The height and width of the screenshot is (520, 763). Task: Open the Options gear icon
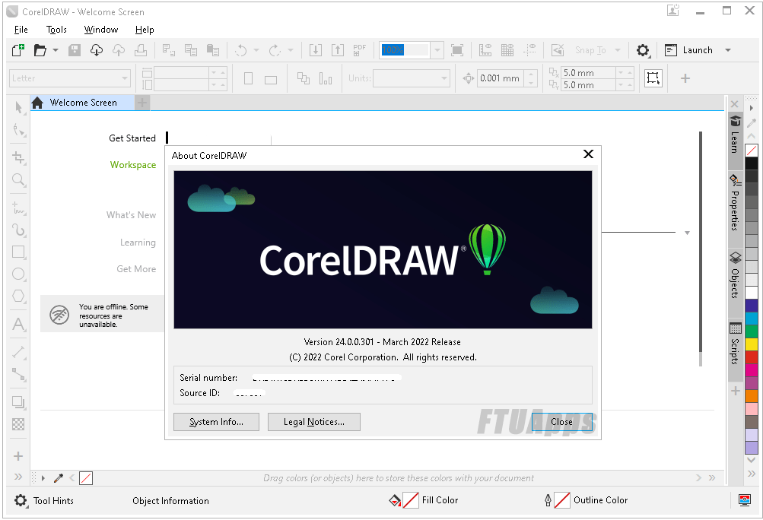click(643, 50)
